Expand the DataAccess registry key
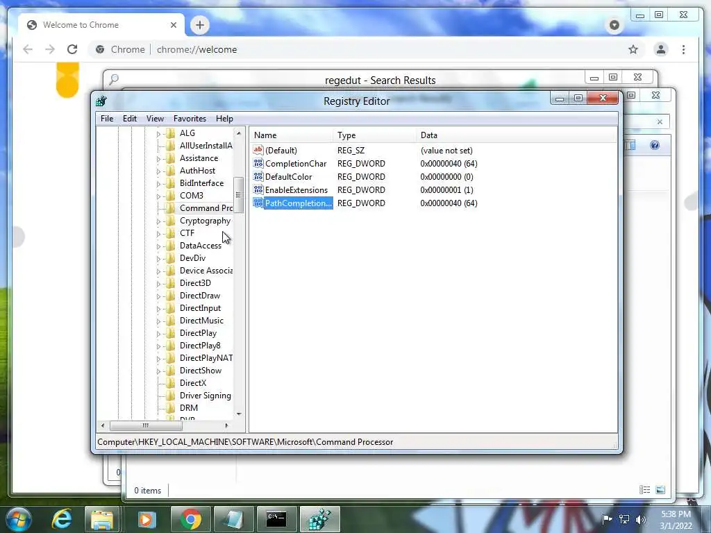Viewport: 711px width, 533px height. click(x=158, y=246)
